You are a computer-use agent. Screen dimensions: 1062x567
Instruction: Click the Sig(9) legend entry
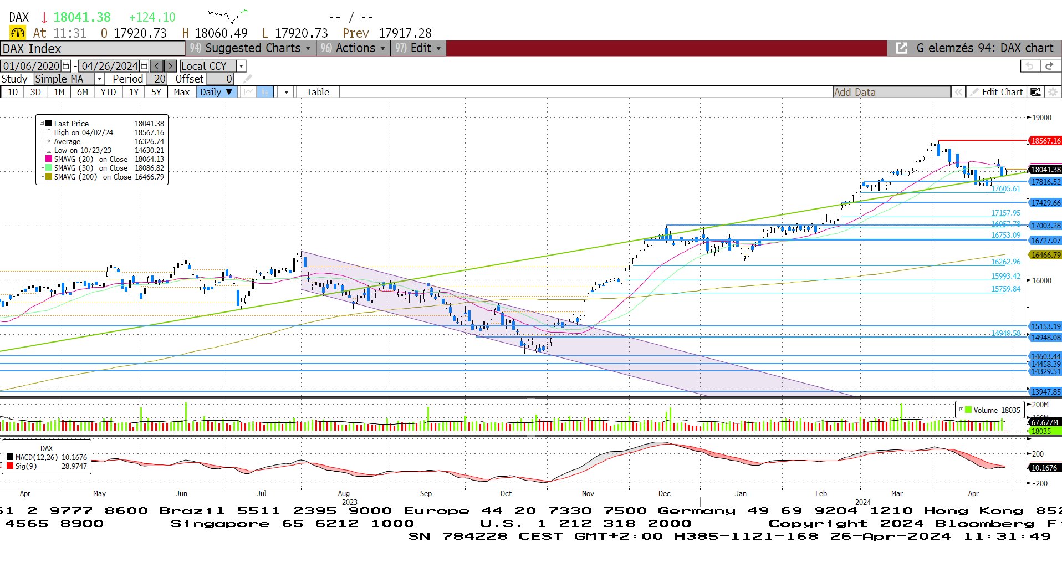pyautogui.click(x=47, y=466)
